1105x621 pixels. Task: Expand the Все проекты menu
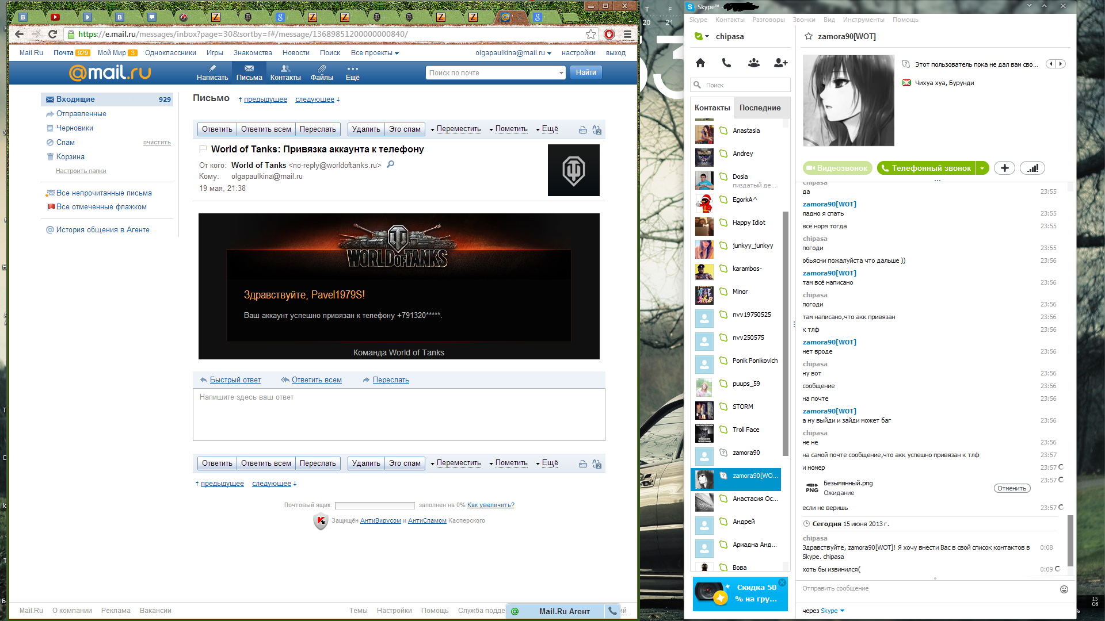[x=375, y=53]
